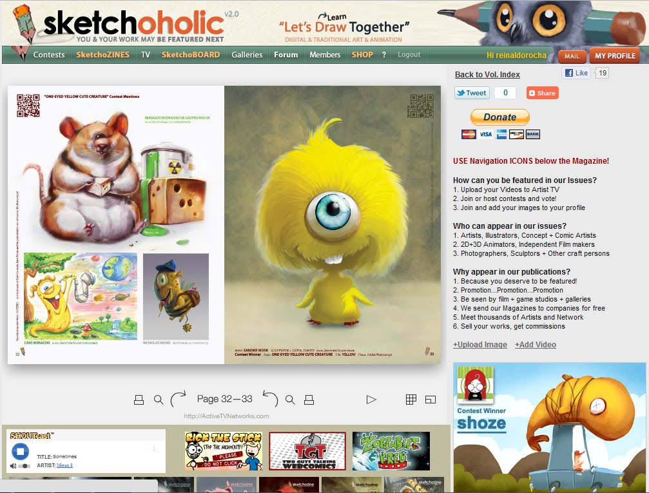Image resolution: width=649 pixels, height=493 pixels.
Task: Click the Facebook like count 19
Action: coord(602,73)
